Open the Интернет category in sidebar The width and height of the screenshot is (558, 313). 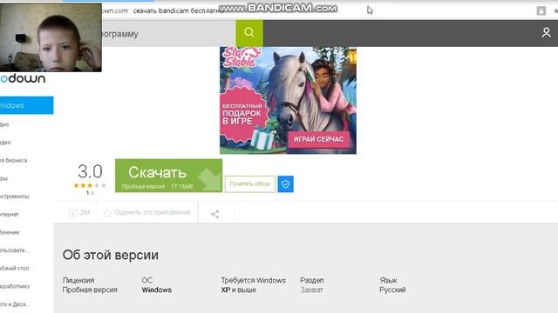[x=10, y=215]
